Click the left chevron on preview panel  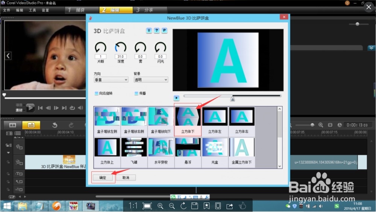[8, 56]
